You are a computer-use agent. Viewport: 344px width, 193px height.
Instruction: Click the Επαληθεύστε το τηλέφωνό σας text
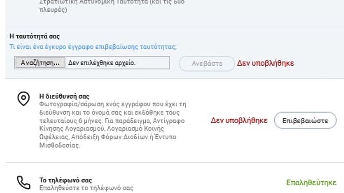coord(86,188)
